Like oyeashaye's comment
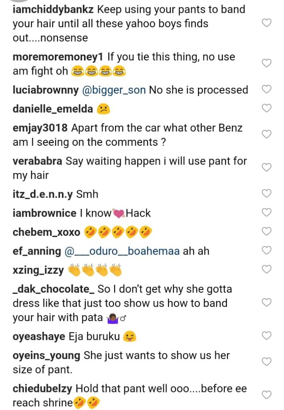 (266, 336)
